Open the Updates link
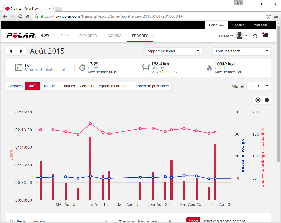 coord(238,25)
